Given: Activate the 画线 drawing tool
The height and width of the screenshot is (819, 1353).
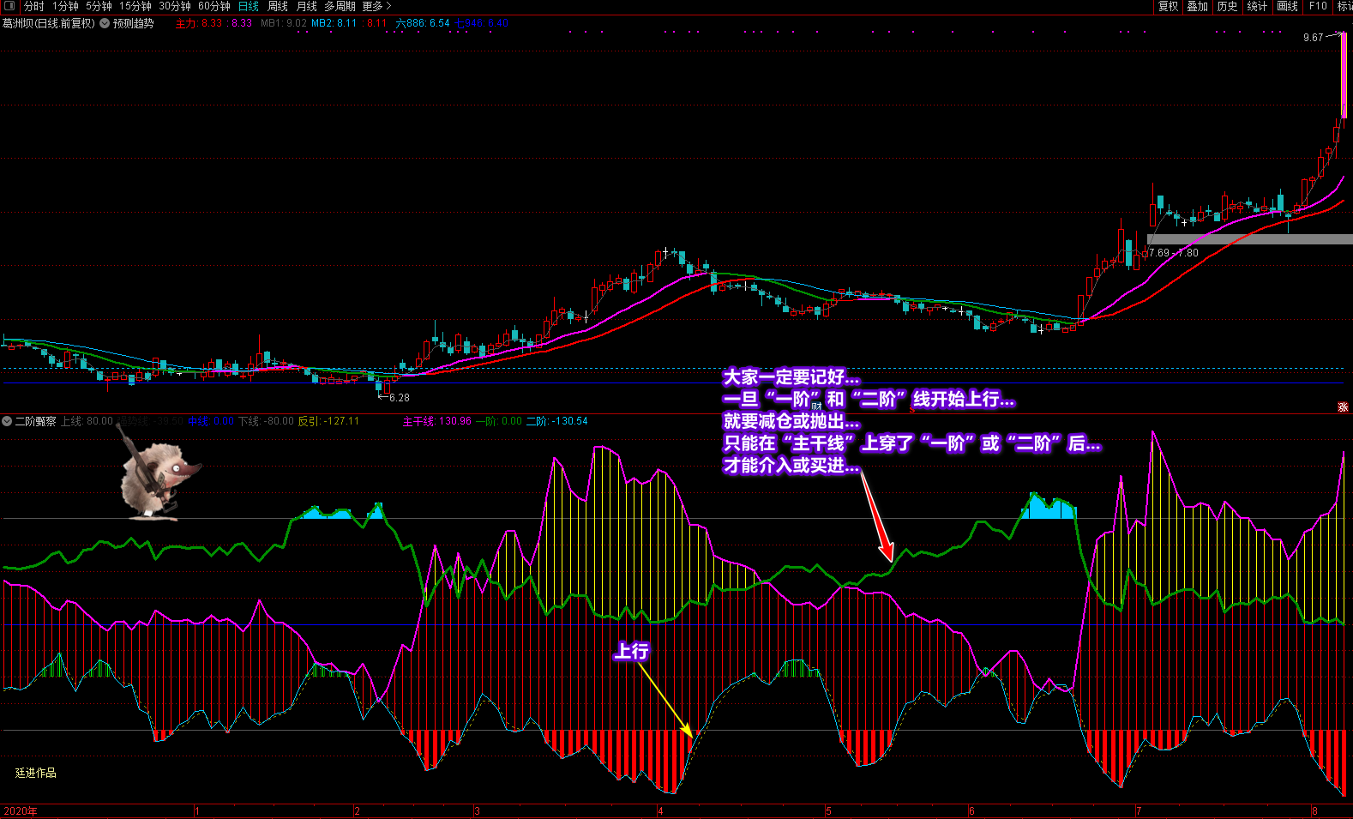Looking at the screenshot, I should pos(1287,6).
